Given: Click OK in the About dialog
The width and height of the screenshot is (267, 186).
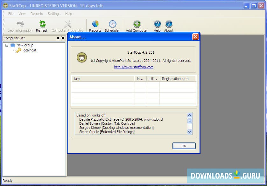Looking at the screenshot, I should [184, 146].
